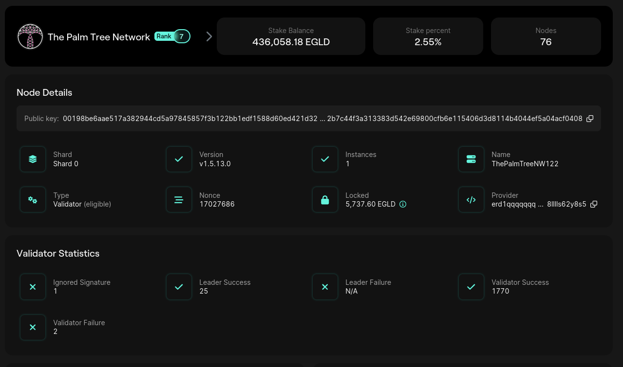The width and height of the screenshot is (623, 367).
Task: Expand chevron next to Rank badge
Action: coord(209,36)
